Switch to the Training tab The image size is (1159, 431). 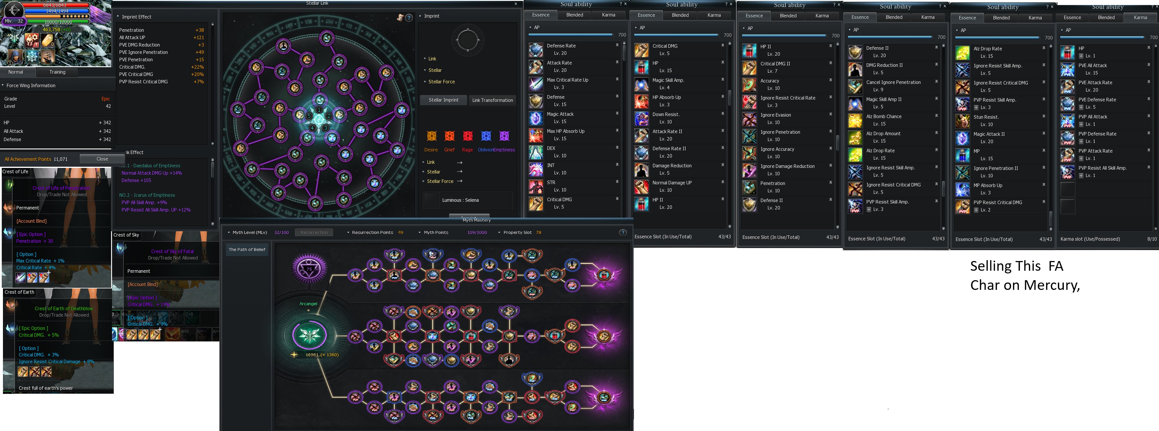pos(57,72)
